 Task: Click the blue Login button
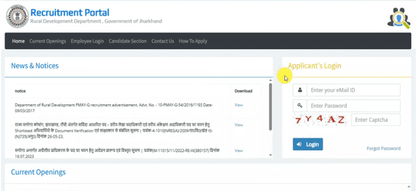308,144
